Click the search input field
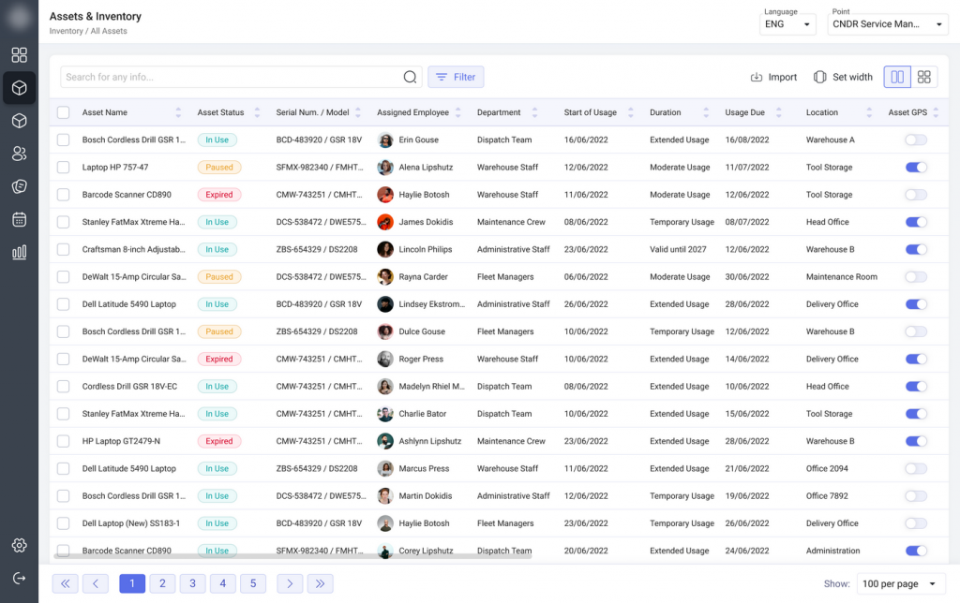The width and height of the screenshot is (960, 603). click(234, 77)
